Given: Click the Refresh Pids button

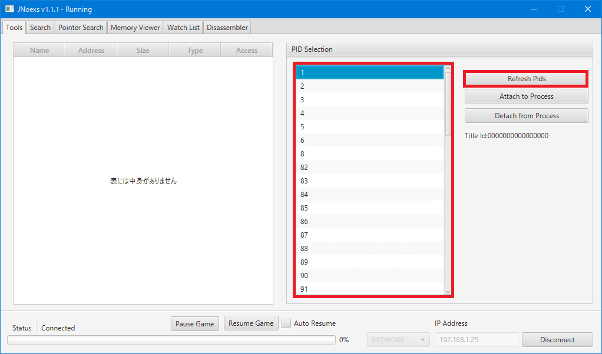Looking at the screenshot, I should [527, 79].
